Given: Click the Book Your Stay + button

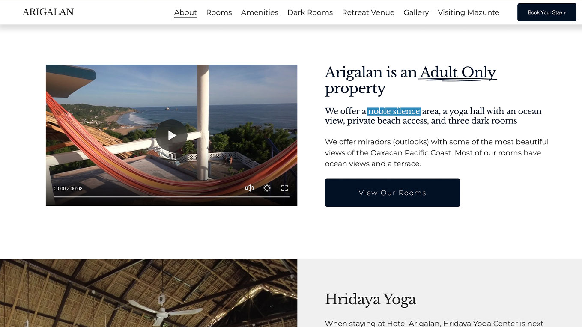Looking at the screenshot, I should [x=546, y=12].
